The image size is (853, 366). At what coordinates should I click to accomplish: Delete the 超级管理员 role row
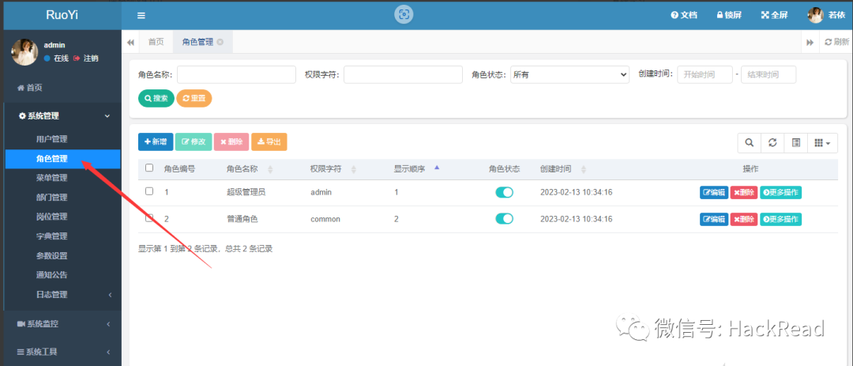pos(744,192)
